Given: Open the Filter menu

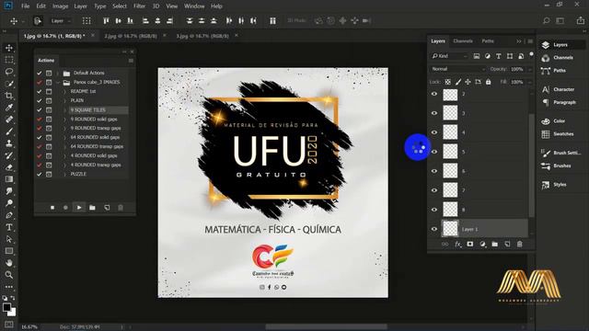Looking at the screenshot, I should [139, 6].
